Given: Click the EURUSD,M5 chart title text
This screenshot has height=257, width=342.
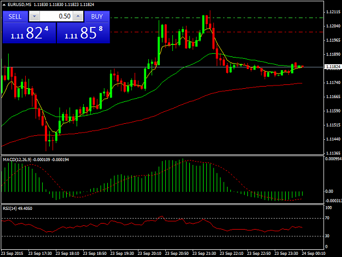Looking at the screenshot, I should 19,4.
